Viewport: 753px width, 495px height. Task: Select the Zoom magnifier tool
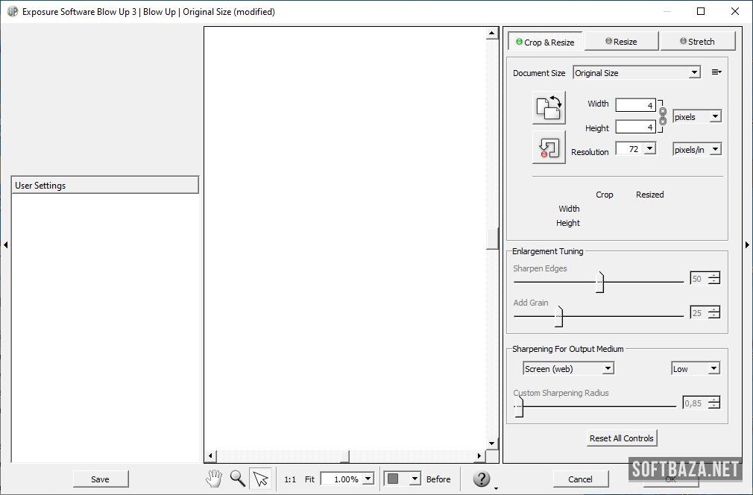[237, 479]
